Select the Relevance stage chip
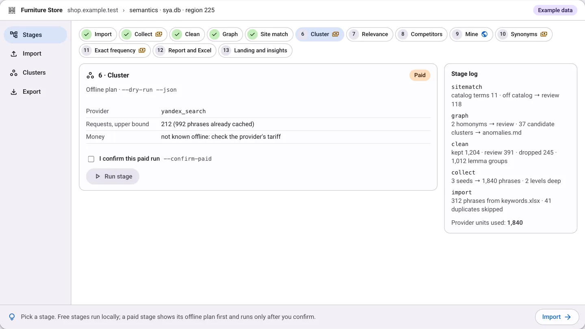Screen dimensions: 585x329 [370, 34]
